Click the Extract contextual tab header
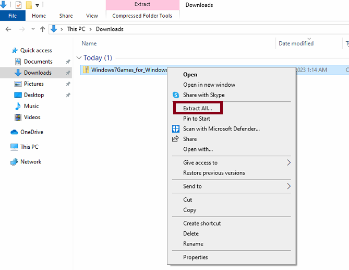 (x=142, y=4)
